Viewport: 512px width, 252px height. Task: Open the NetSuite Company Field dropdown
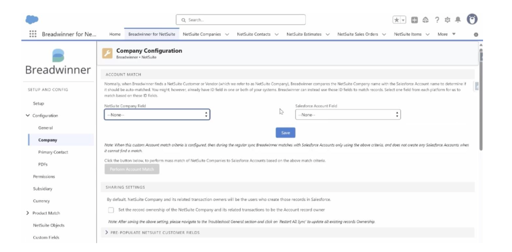point(157,115)
